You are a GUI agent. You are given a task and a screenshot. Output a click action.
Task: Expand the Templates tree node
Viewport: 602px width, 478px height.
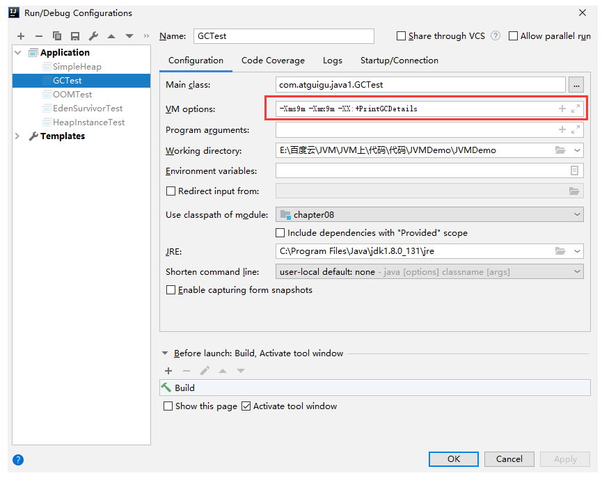point(17,136)
